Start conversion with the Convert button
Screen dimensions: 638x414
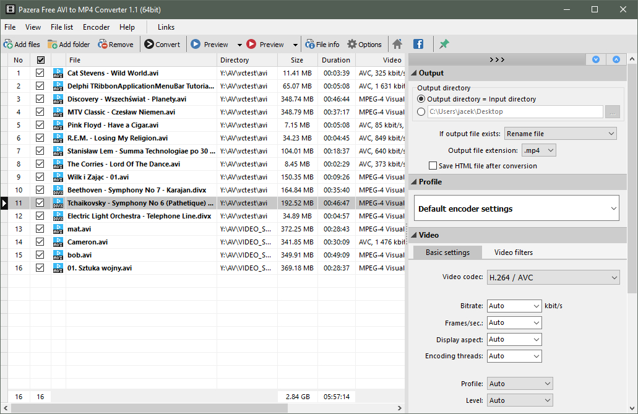click(162, 45)
